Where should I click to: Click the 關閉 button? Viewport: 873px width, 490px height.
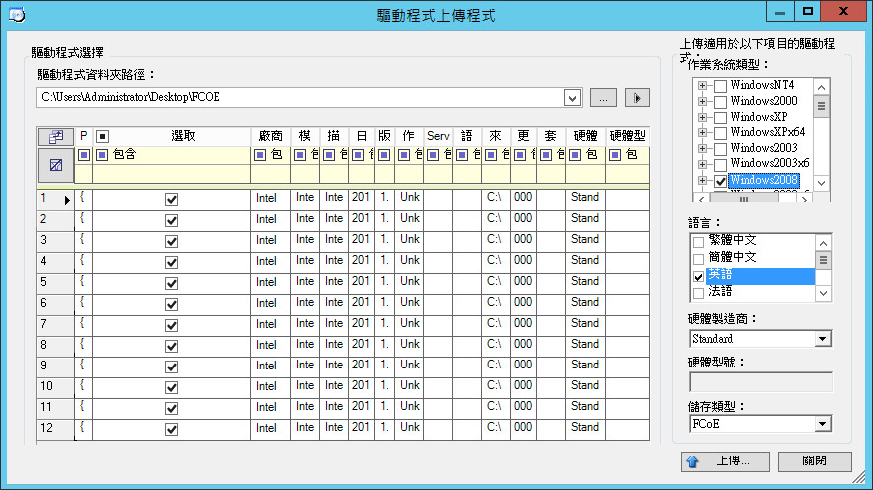[x=815, y=462]
